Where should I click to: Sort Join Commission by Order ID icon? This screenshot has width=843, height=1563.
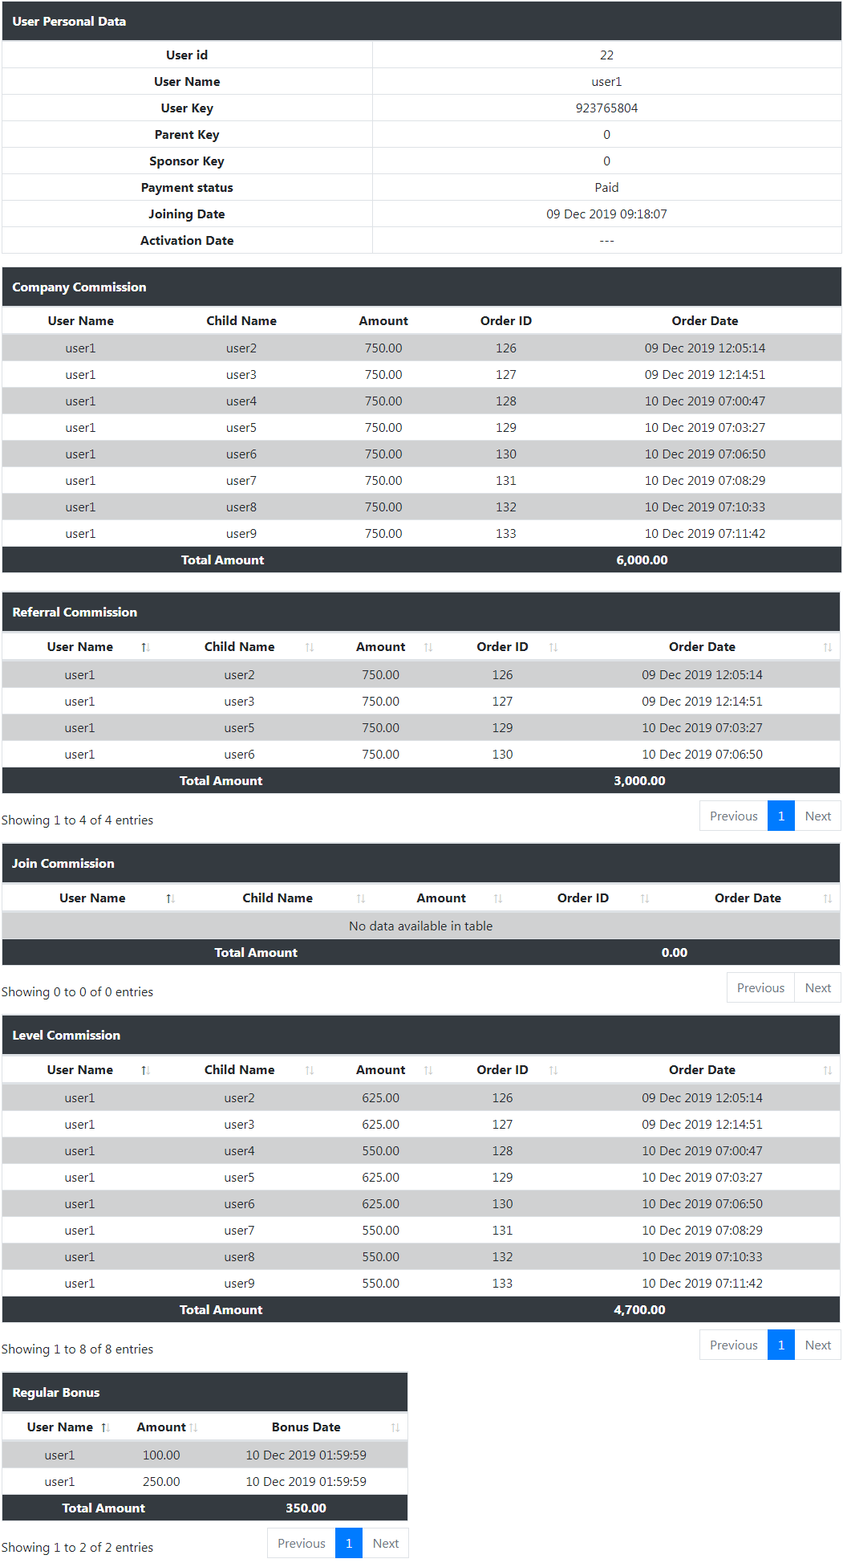coord(645,898)
